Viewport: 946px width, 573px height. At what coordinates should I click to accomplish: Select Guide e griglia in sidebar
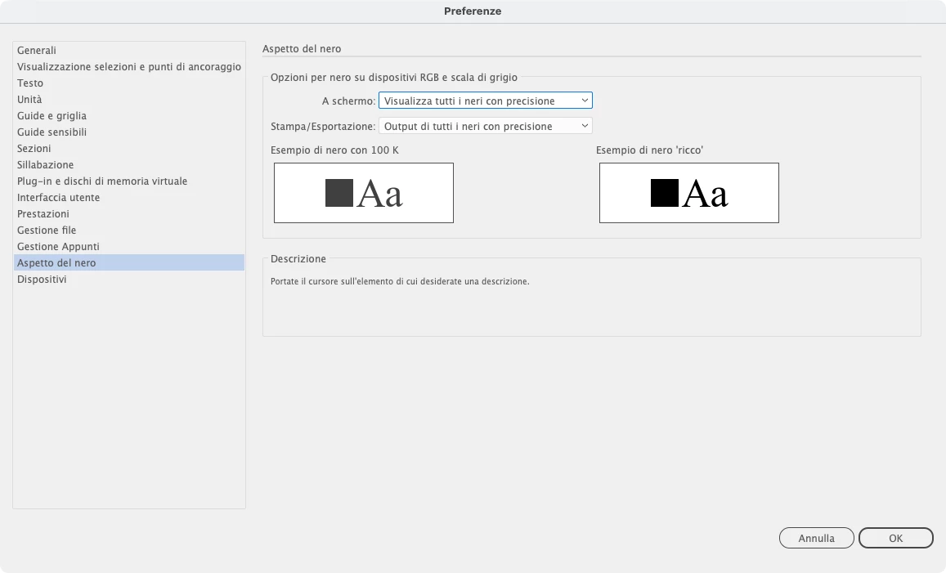click(128, 116)
